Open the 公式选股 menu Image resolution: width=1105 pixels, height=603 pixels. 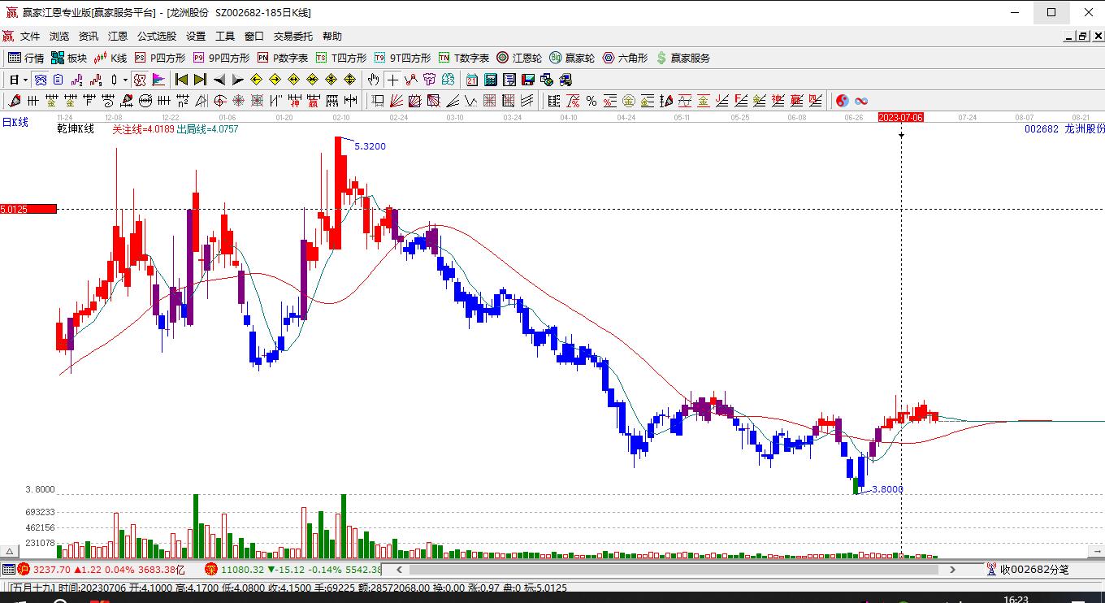[157, 36]
